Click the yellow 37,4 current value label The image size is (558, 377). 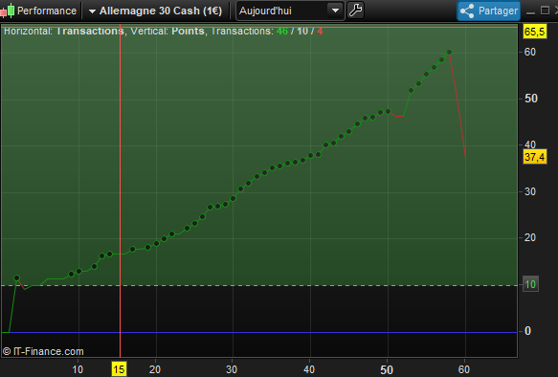[x=534, y=157]
